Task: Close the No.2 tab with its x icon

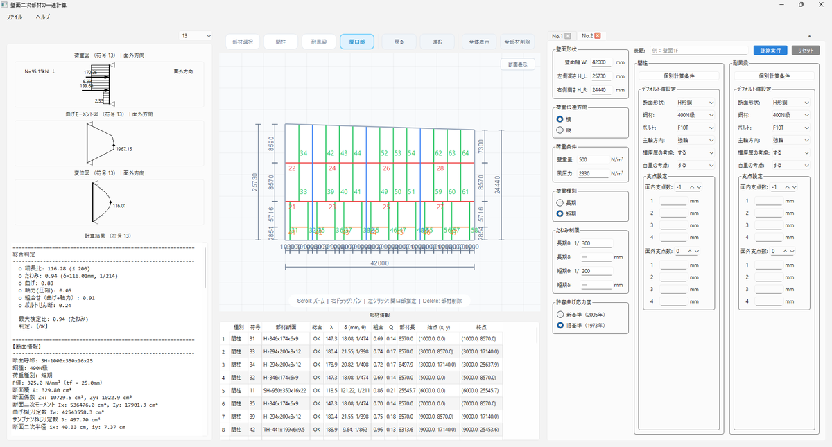Action: pyautogui.click(x=597, y=36)
